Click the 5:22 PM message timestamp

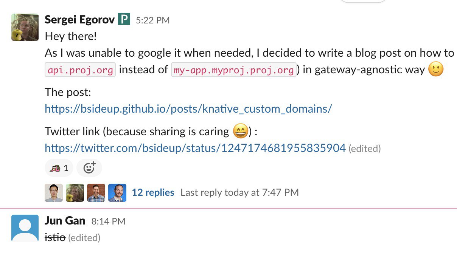click(153, 20)
